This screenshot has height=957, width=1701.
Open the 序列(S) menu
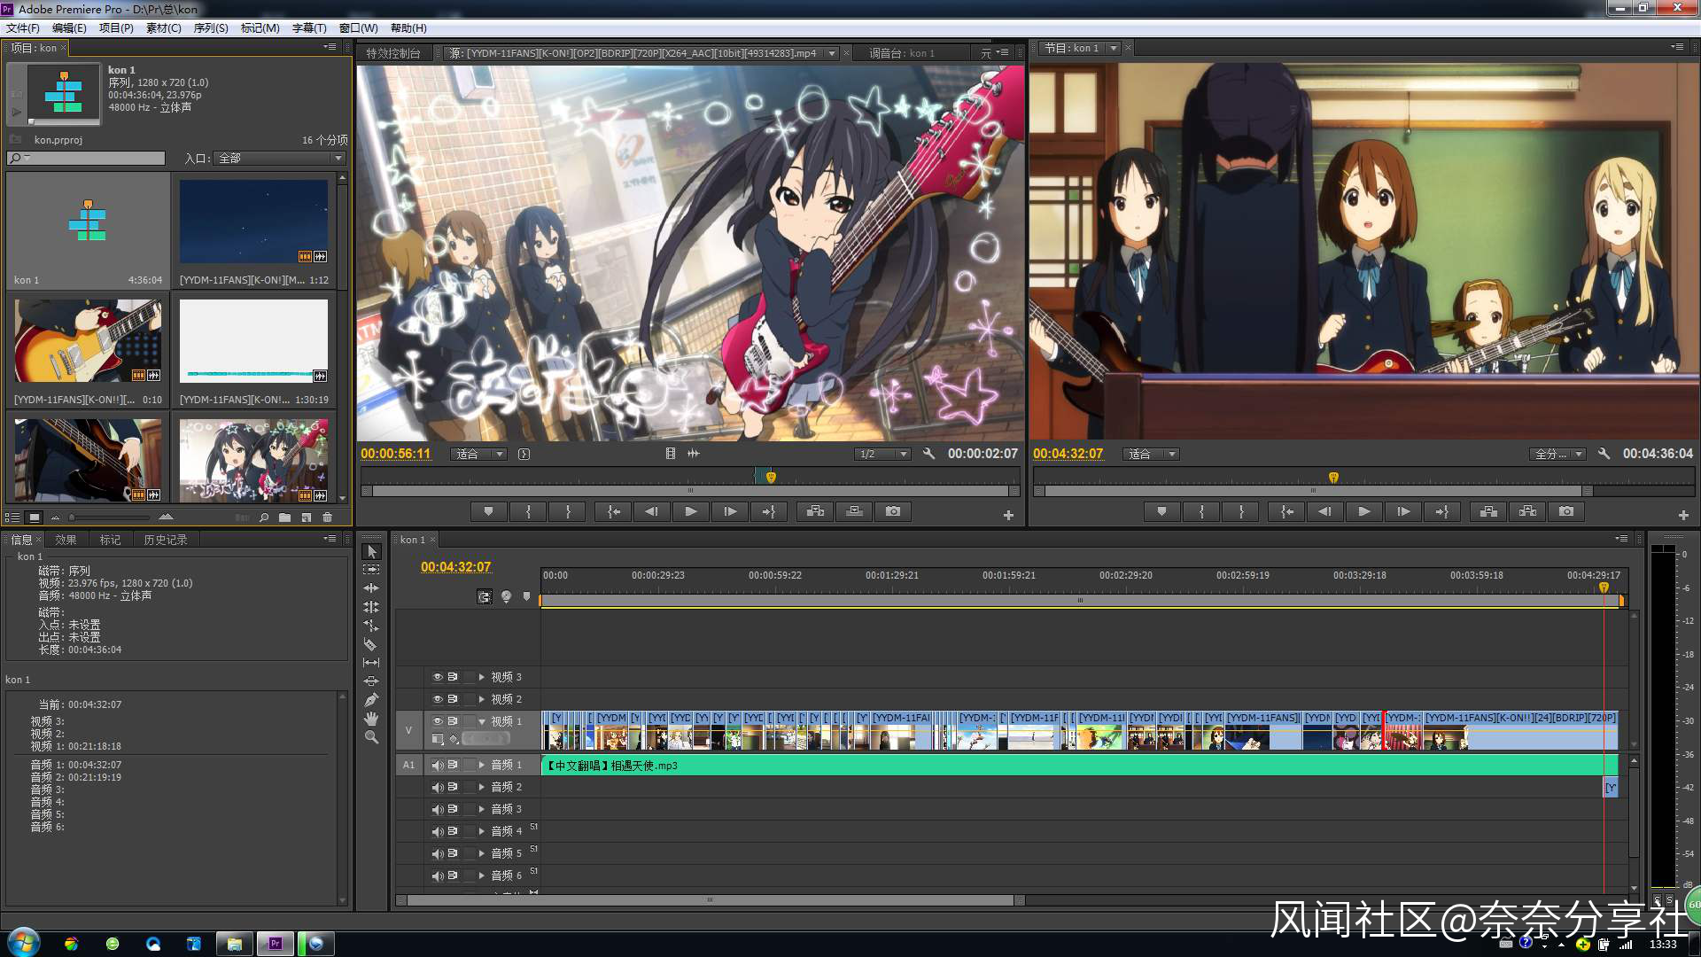[211, 28]
